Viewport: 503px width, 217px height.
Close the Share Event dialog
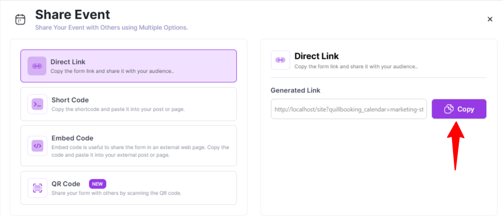coord(490,19)
